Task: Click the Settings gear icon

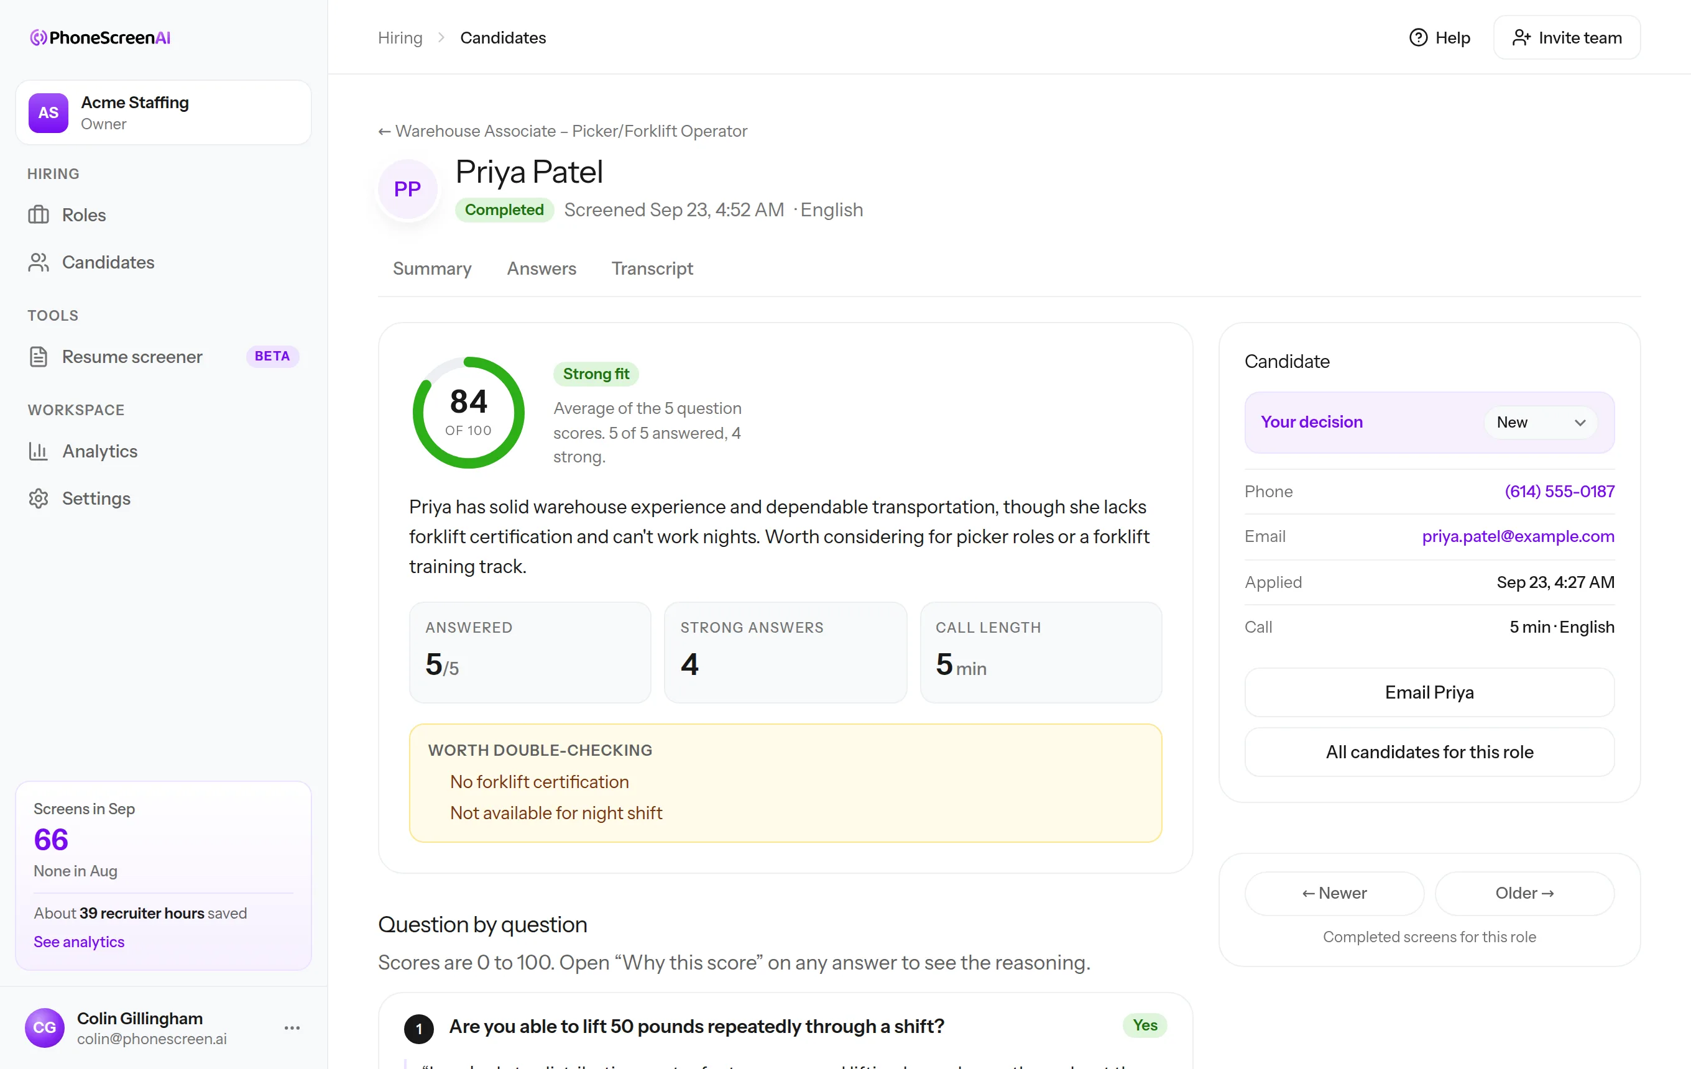Action: [x=38, y=498]
